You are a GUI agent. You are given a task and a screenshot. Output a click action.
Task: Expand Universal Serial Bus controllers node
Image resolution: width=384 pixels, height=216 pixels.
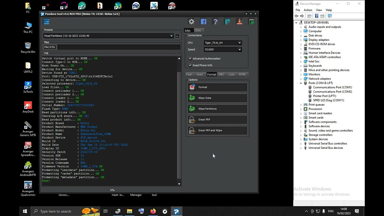[x=301, y=143]
